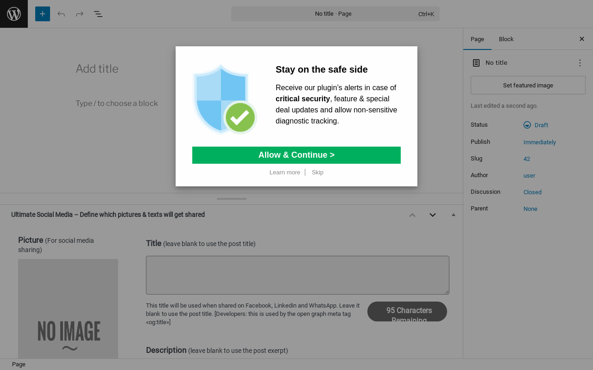593x370 pixels.
Task: Open the Draft status dropdown
Action: [x=536, y=125]
